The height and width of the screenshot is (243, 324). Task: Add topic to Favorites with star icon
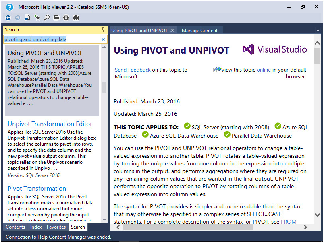click(x=37, y=18)
